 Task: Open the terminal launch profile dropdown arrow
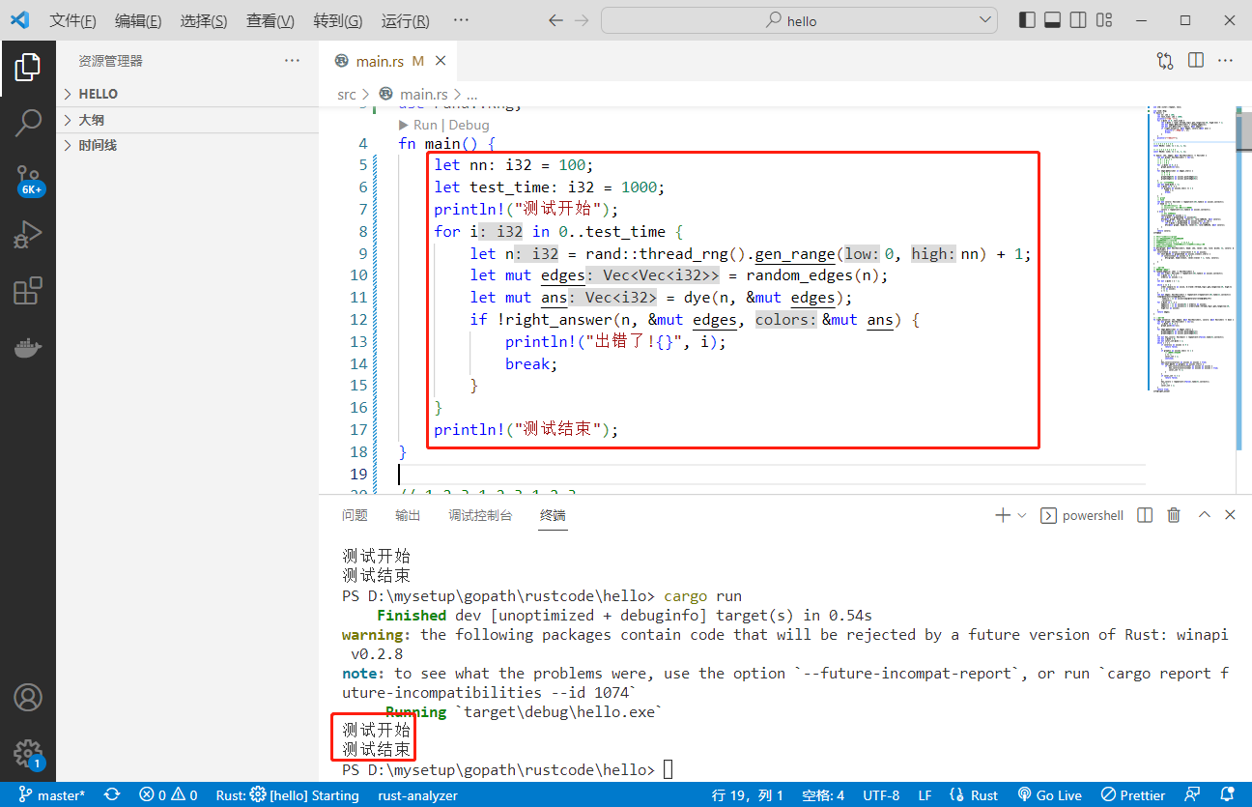point(1021,515)
